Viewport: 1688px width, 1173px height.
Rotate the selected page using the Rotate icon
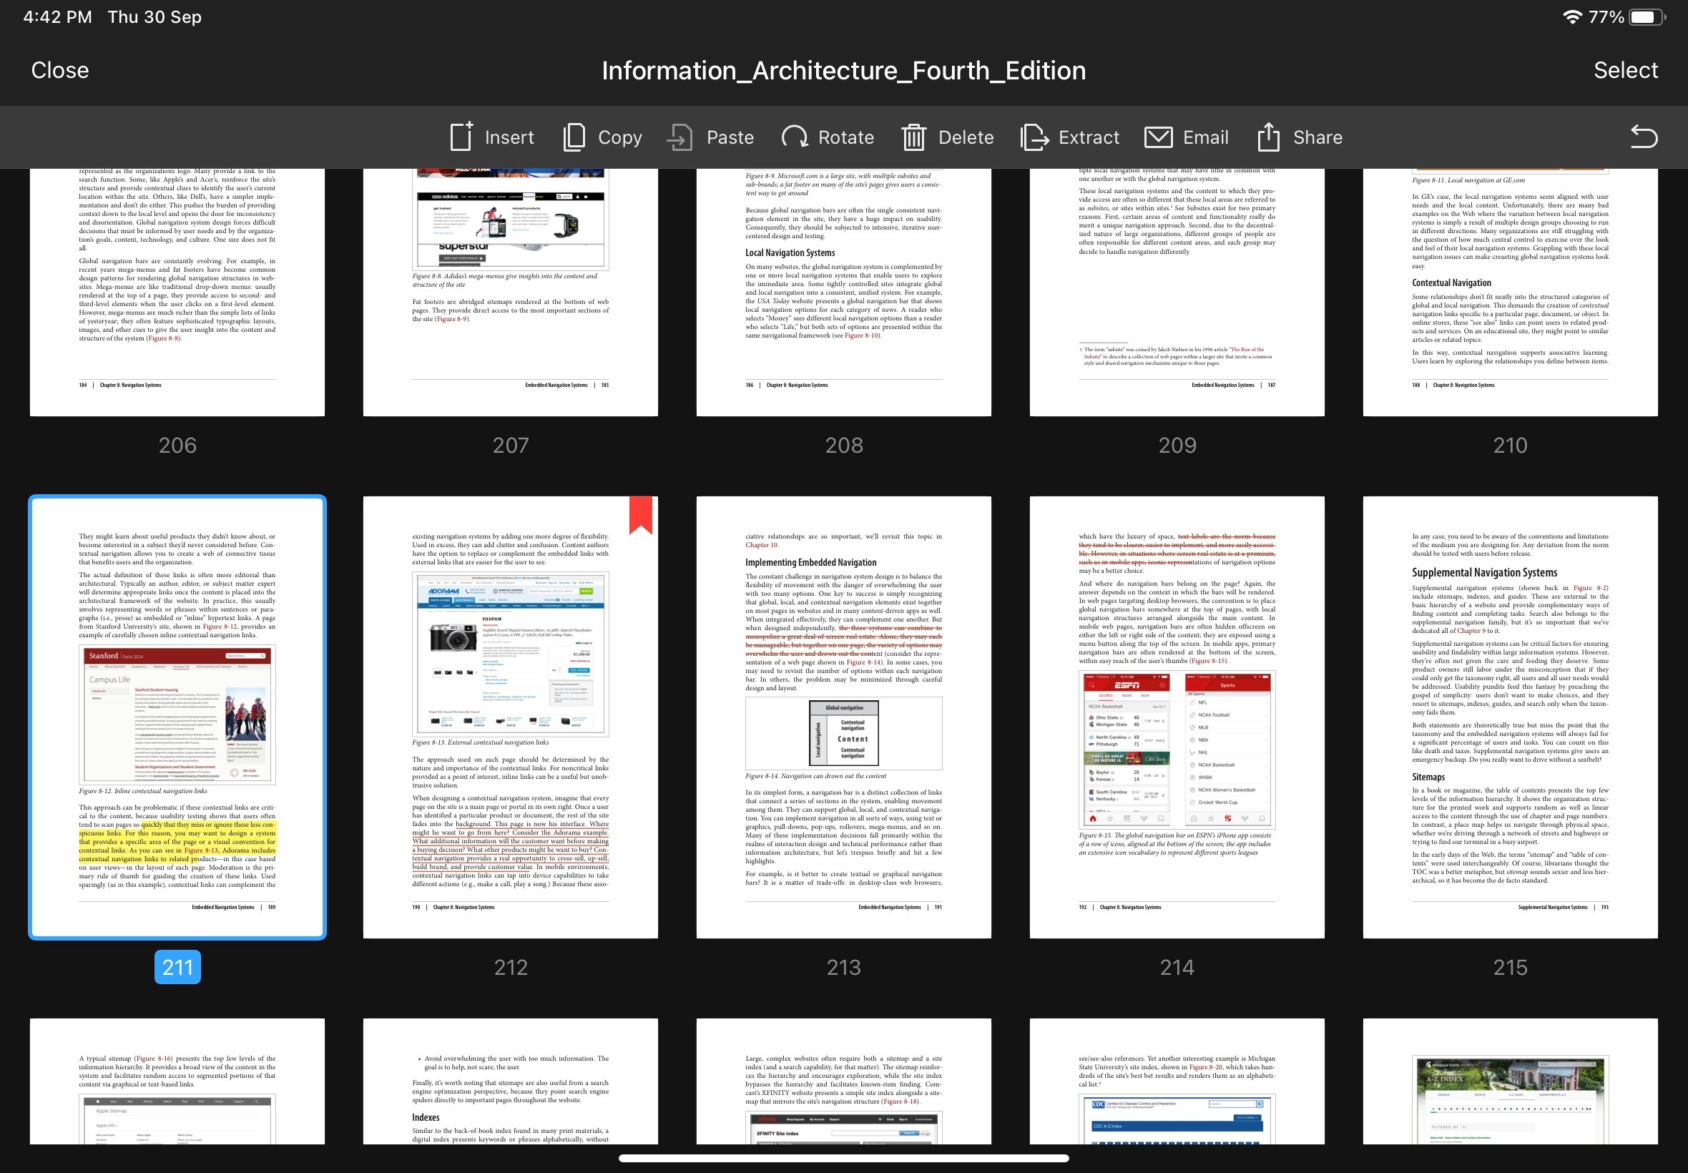[796, 137]
